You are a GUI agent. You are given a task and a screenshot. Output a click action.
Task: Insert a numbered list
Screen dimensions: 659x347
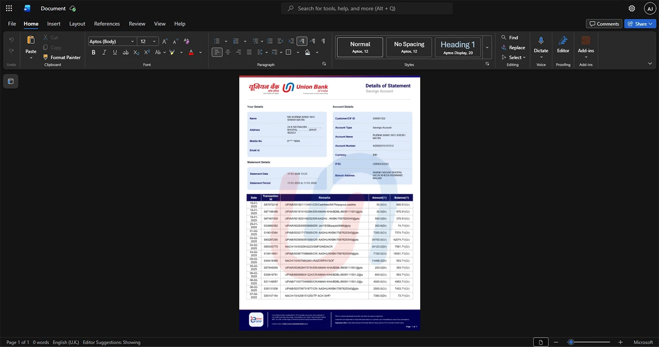[x=236, y=41]
